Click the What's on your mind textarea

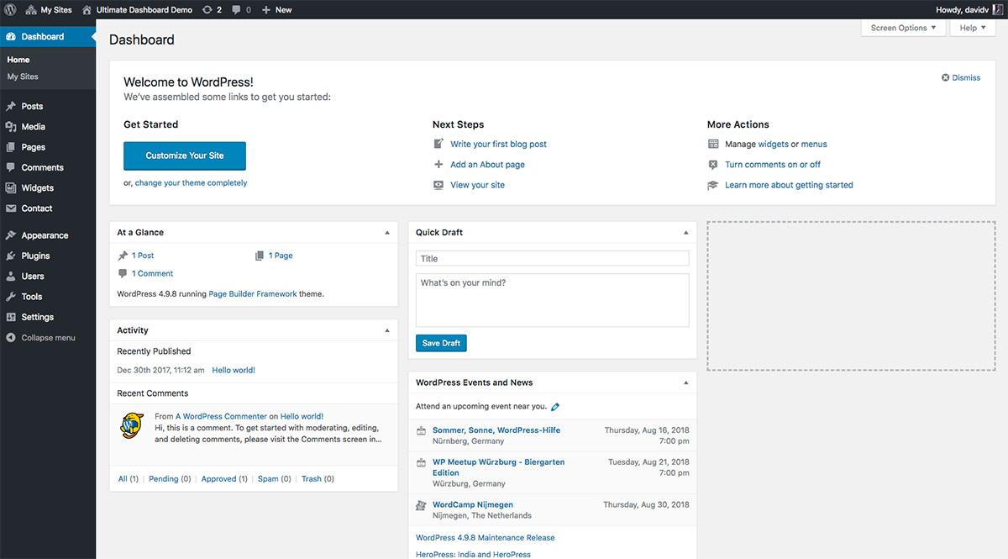pos(552,300)
